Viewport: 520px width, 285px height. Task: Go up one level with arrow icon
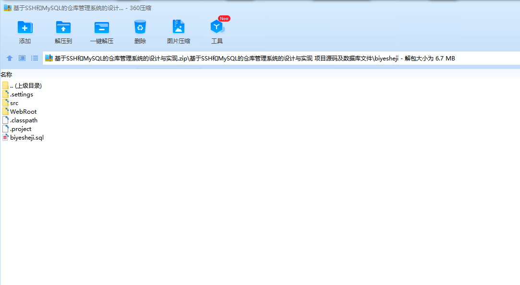click(10, 59)
